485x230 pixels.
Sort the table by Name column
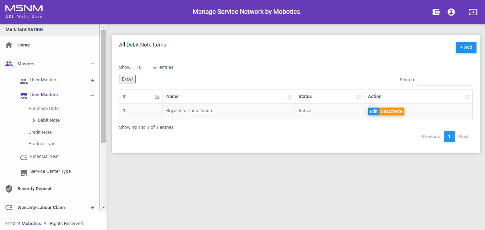coord(228,97)
